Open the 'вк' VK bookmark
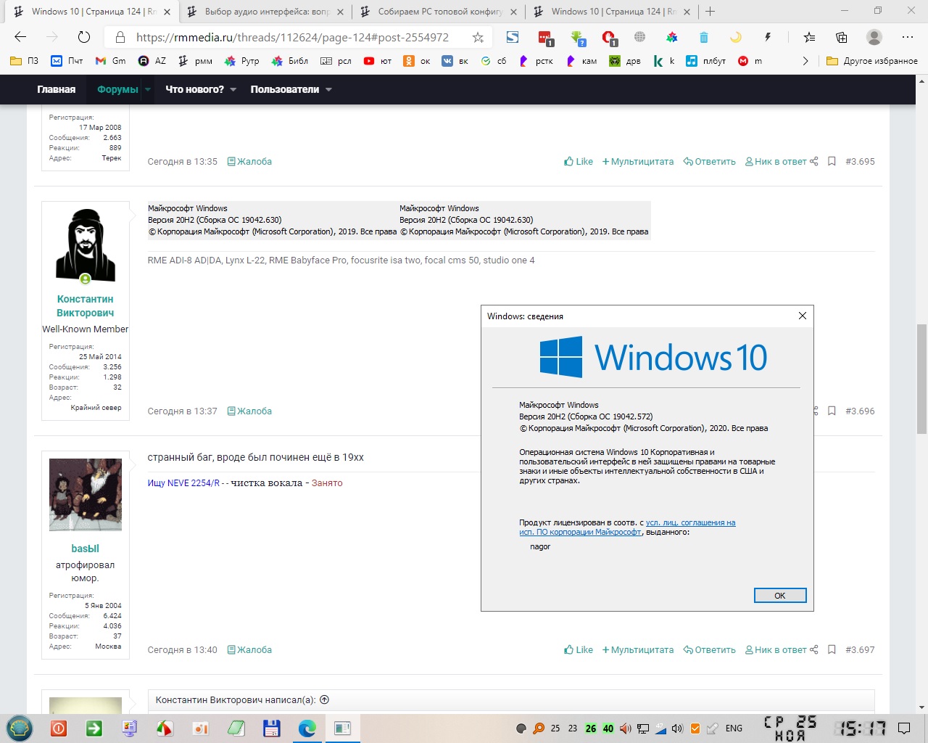The width and height of the screenshot is (928, 743). tap(455, 61)
